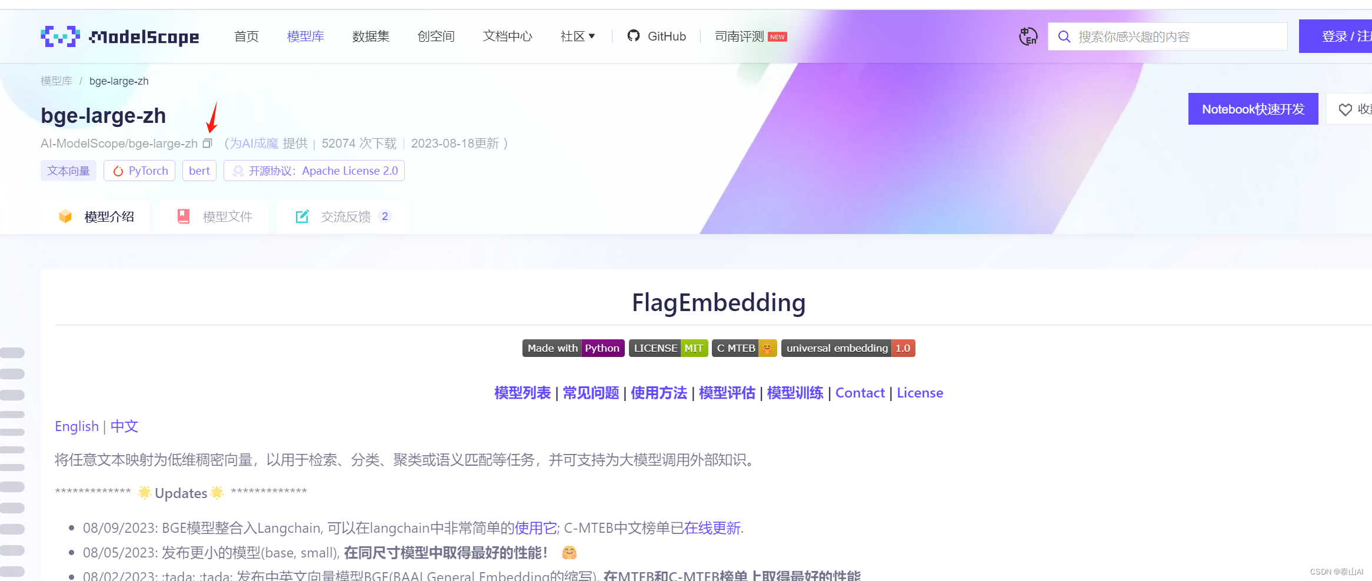The width and height of the screenshot is (1372, 581).
Task: Open 常见问题 link
Action: tap(591, 393)
